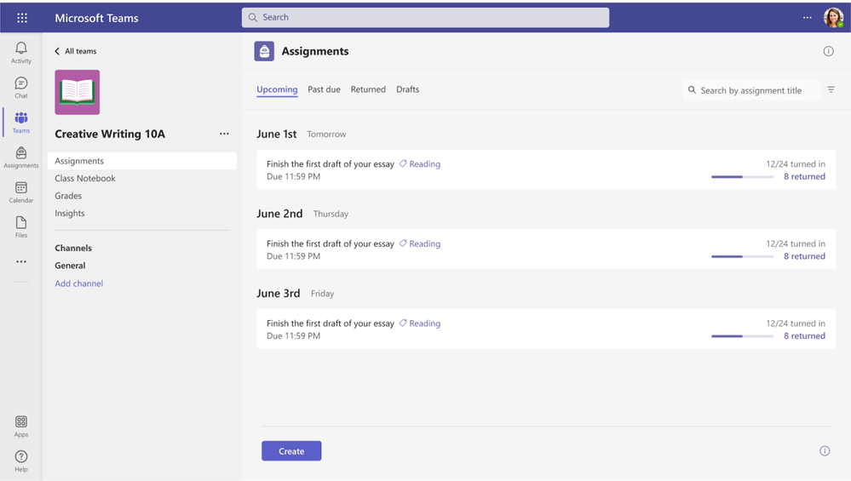Click turned-in progress bar for June 3rd
The height and width of the screenshot is (481, 851).
743,336
